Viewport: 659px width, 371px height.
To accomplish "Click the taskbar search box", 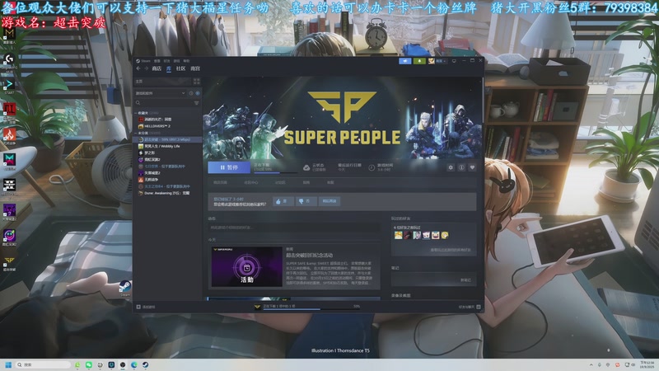I will 43,364.
